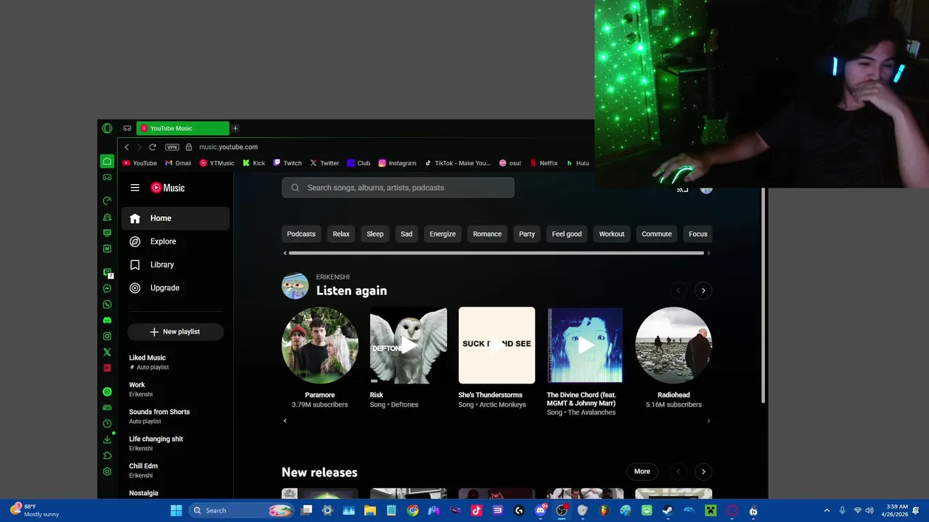This screenshot has width=929, height=522.
Task: Open TikTok from the taskbar
Action: pyautogui.click(x=476, y=510)
